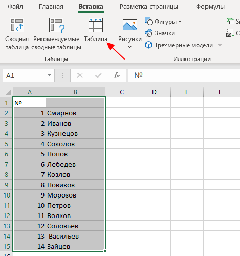This screenshot has width=240, height=256.
Task: Click the screenshot camera icon in the ribbon
Action: click(230, 33)
